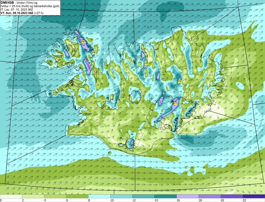The height and width of the screenshot is (202, 265).
Task: Click the legend scale number 12
Action: pyautogui.click(x=134, y=200)
